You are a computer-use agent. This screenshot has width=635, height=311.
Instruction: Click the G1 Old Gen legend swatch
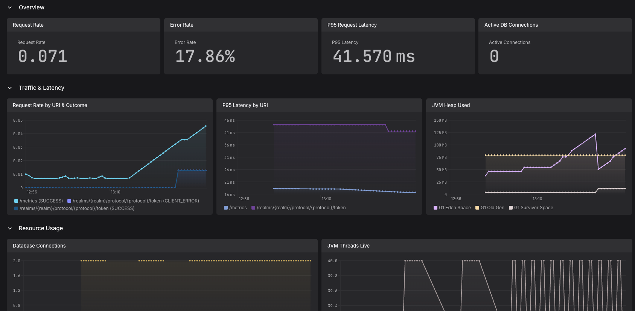477,208
